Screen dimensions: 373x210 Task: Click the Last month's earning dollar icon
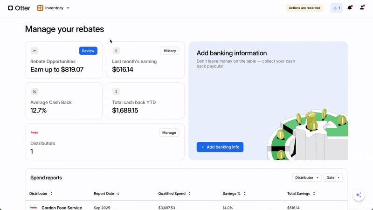coord(116,51)
